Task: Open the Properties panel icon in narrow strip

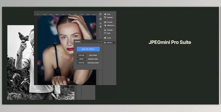Action: pos(101,19)
